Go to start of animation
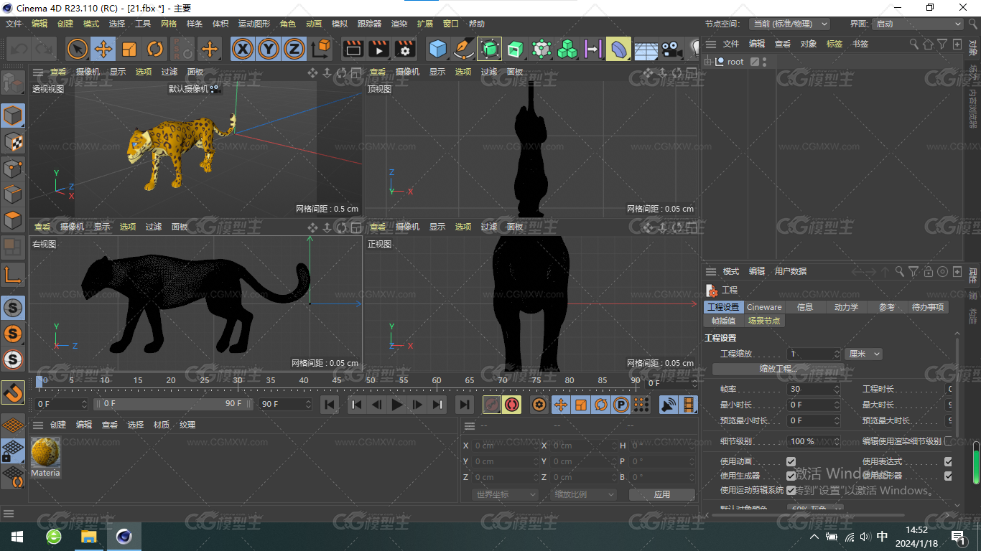 330,405
